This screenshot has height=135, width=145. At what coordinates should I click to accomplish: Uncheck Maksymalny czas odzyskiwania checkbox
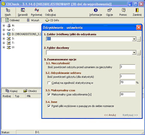(x=49, y=94)
